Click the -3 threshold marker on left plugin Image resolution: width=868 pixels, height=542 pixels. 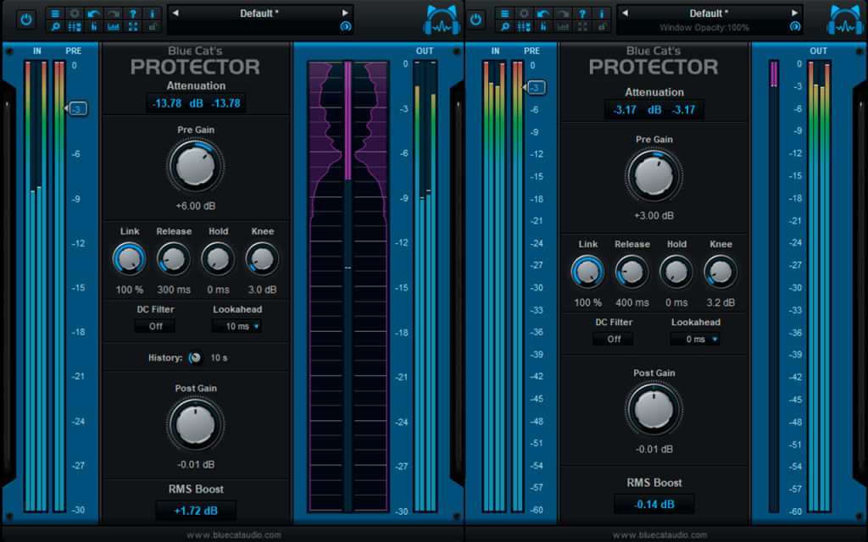pyautogui.click(x=76, y=109)
